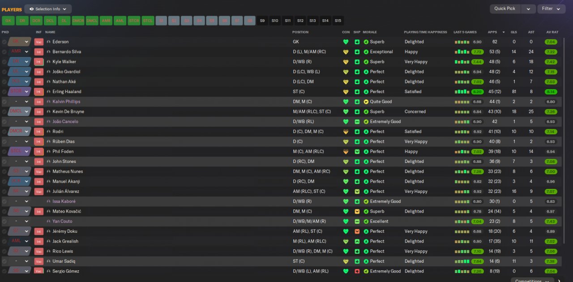Click Rico Lewis' last 5 games bars

(462, 252)
